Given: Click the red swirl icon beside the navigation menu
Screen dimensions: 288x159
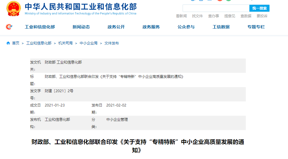Looking at the screenshot, I should point(9,27).
